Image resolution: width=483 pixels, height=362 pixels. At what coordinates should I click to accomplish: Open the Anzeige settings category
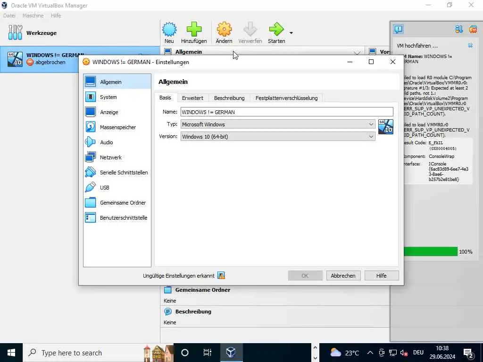pyautogui.click(x=117, y=112)
